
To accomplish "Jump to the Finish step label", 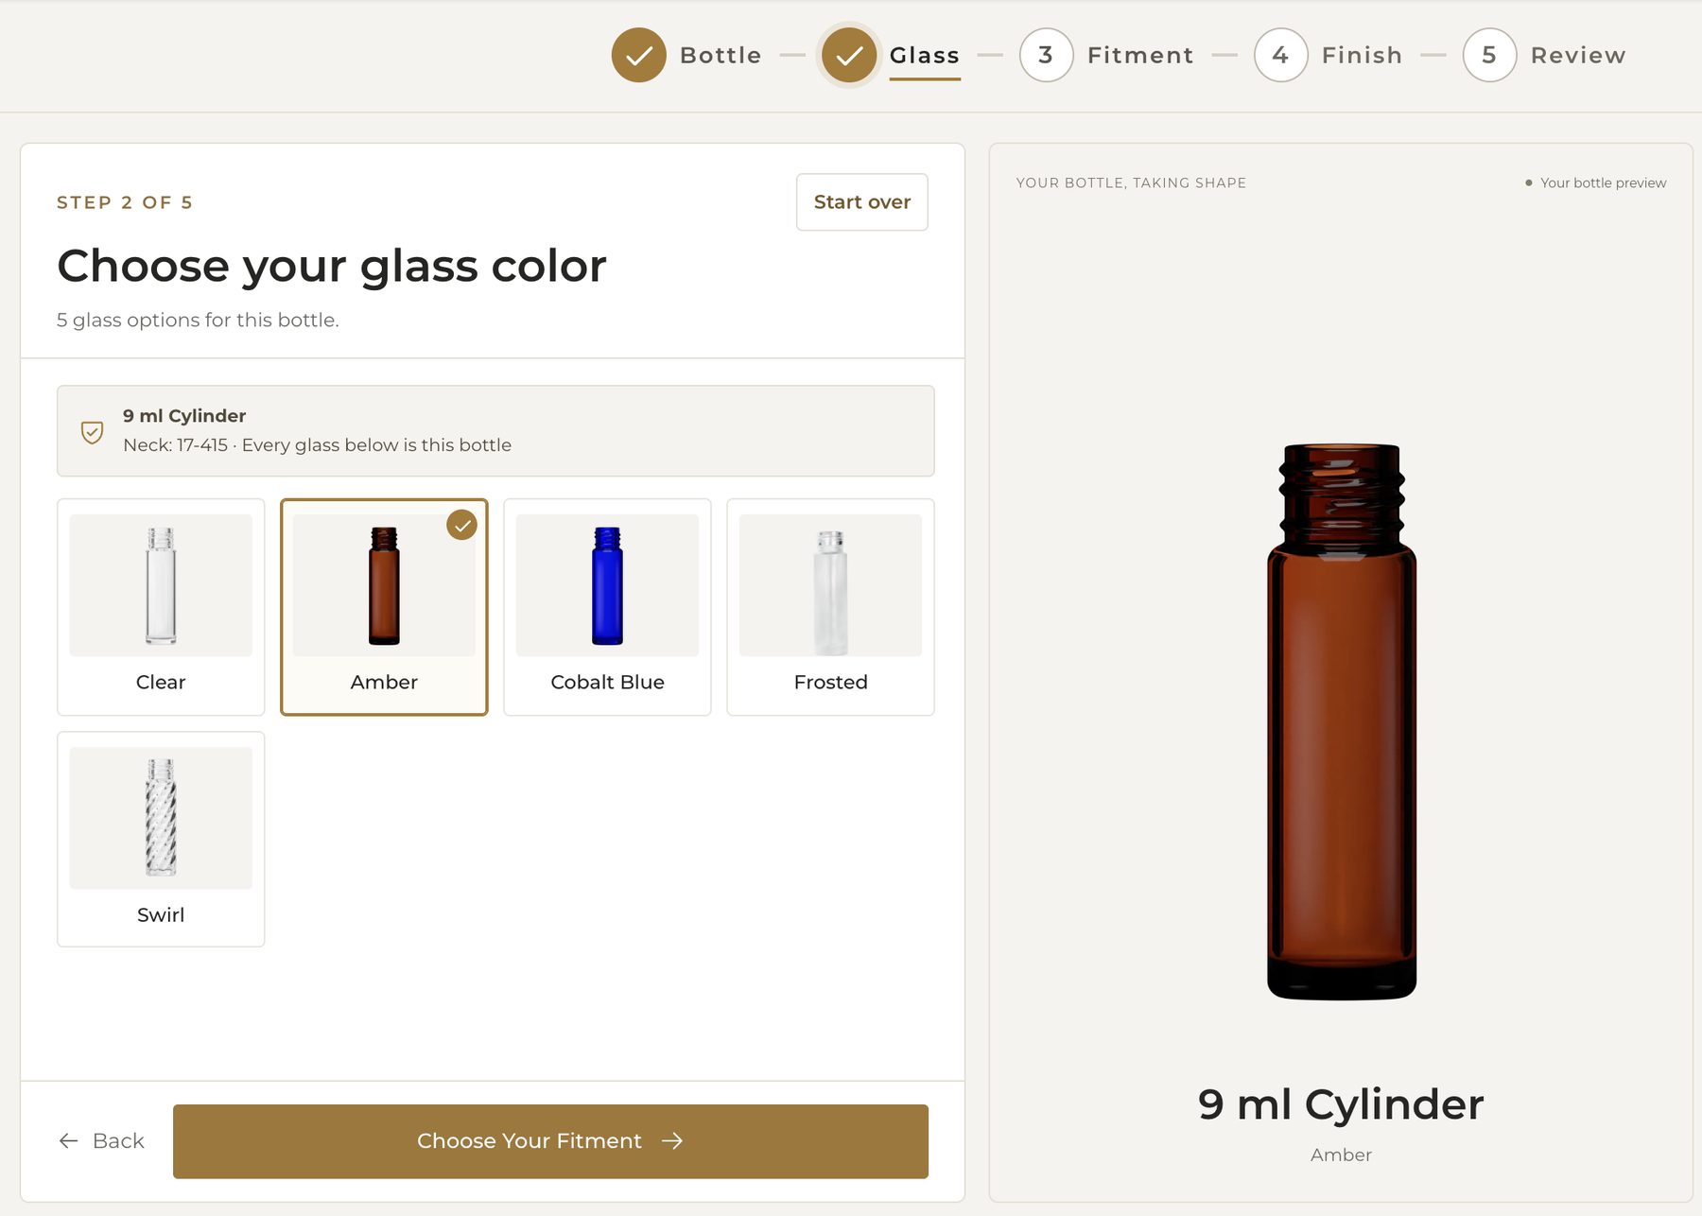I will tap(1362, 55).
